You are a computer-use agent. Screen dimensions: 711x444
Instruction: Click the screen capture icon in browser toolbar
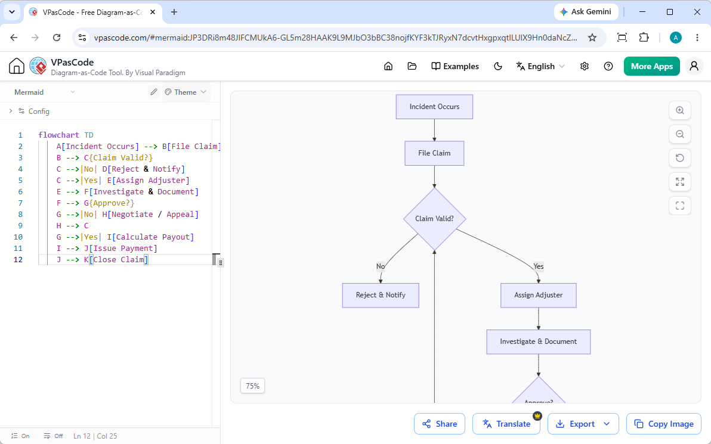[622, 38]
